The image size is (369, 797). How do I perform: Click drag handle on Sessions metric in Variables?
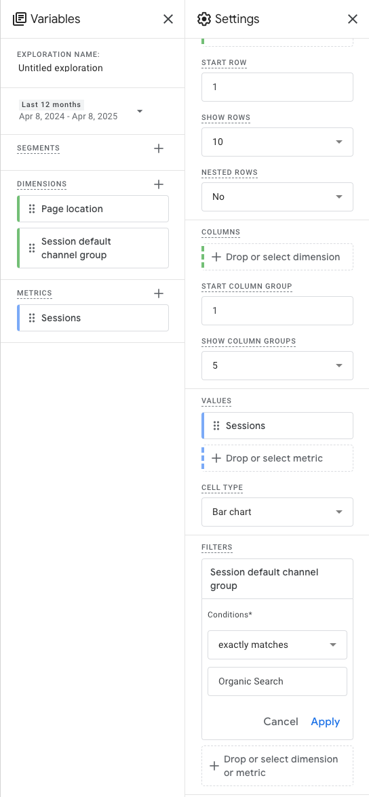pos(32,318)
